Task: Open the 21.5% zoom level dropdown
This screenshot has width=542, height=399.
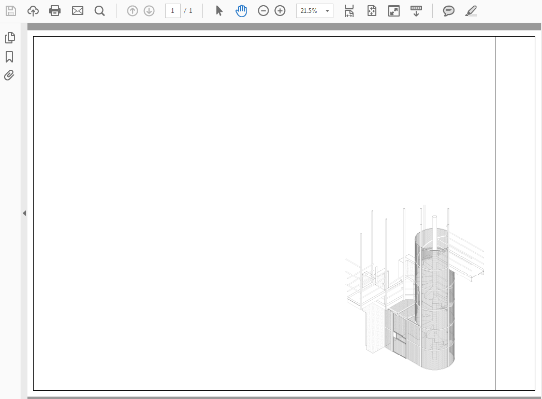Action: (315, 11)
